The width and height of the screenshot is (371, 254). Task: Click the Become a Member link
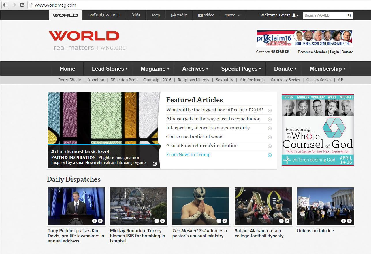(312, 52)
